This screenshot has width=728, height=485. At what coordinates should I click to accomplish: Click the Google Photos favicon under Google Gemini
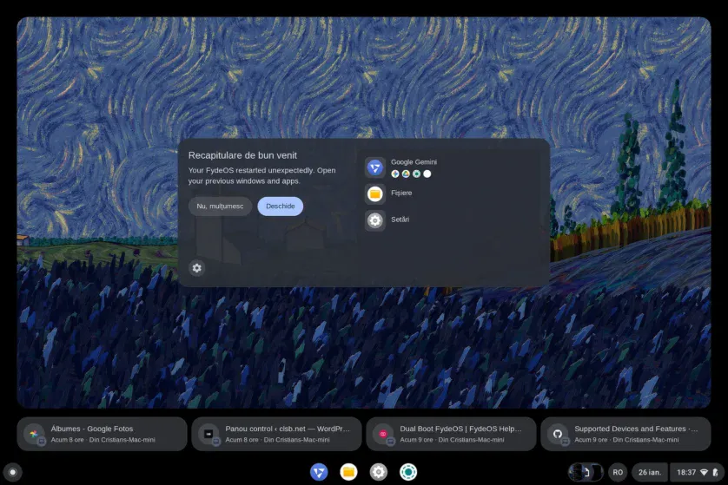point(395,174)
